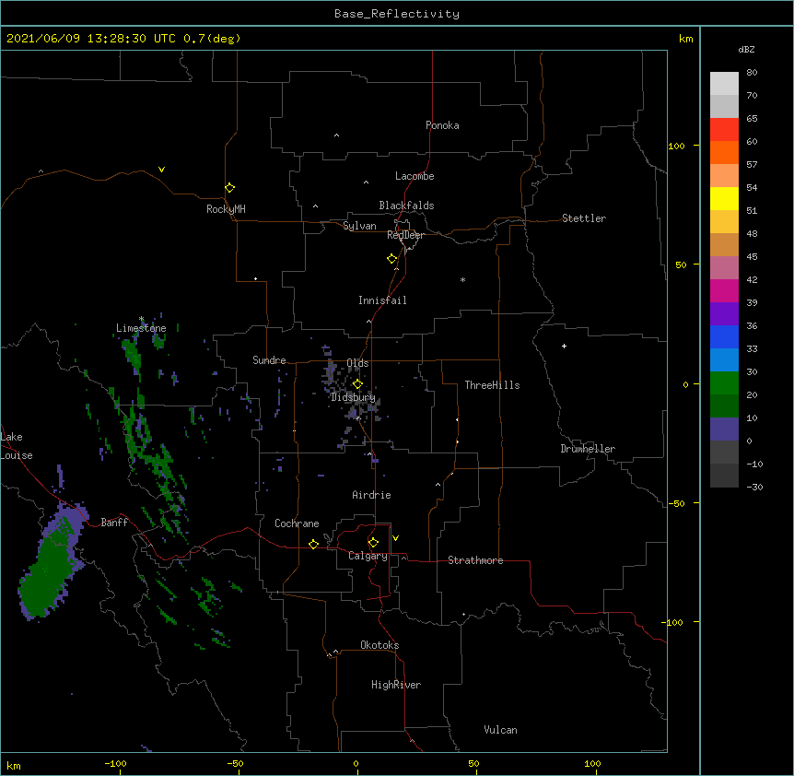The width and height of the screenshot is (794, 776).
Task: Click the Vulcan label
Action: [x=500, y=730]
